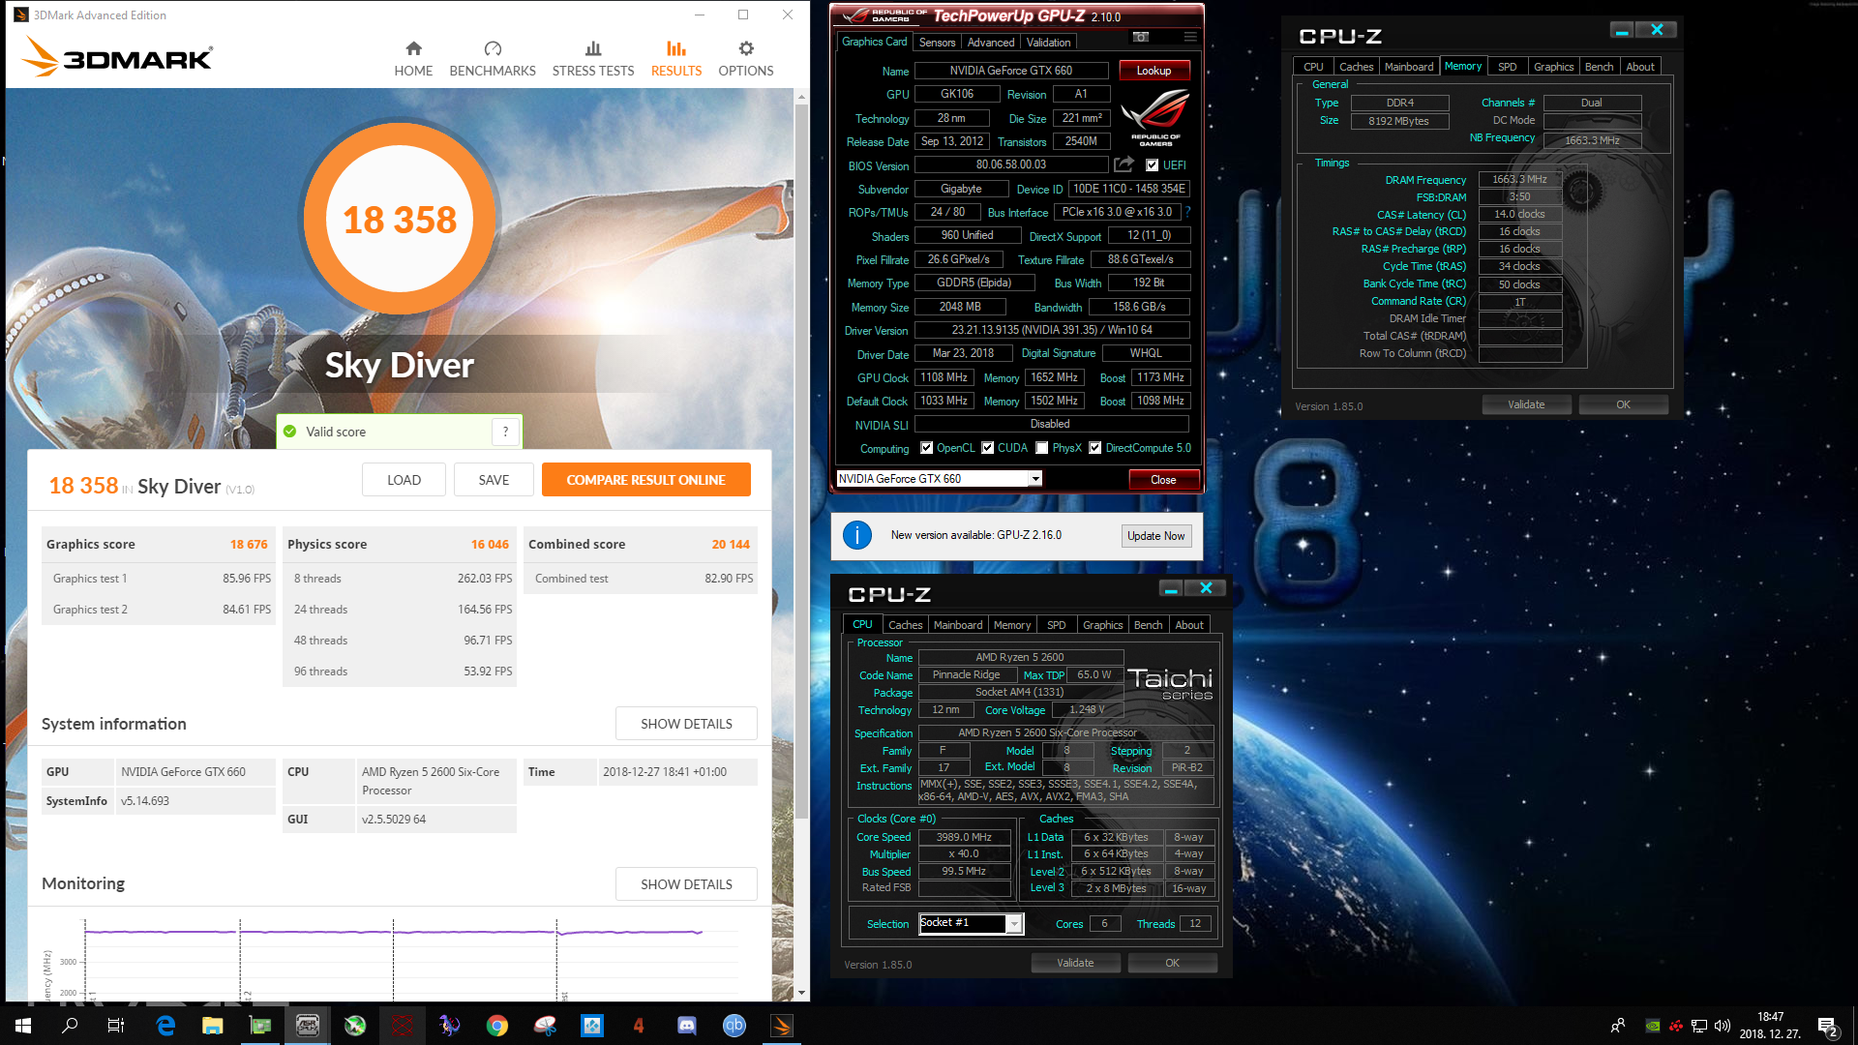This screenshot has height=1045, width=1858.
Task: Click the GPU-Z taskbar icon
Action: 260,1026
